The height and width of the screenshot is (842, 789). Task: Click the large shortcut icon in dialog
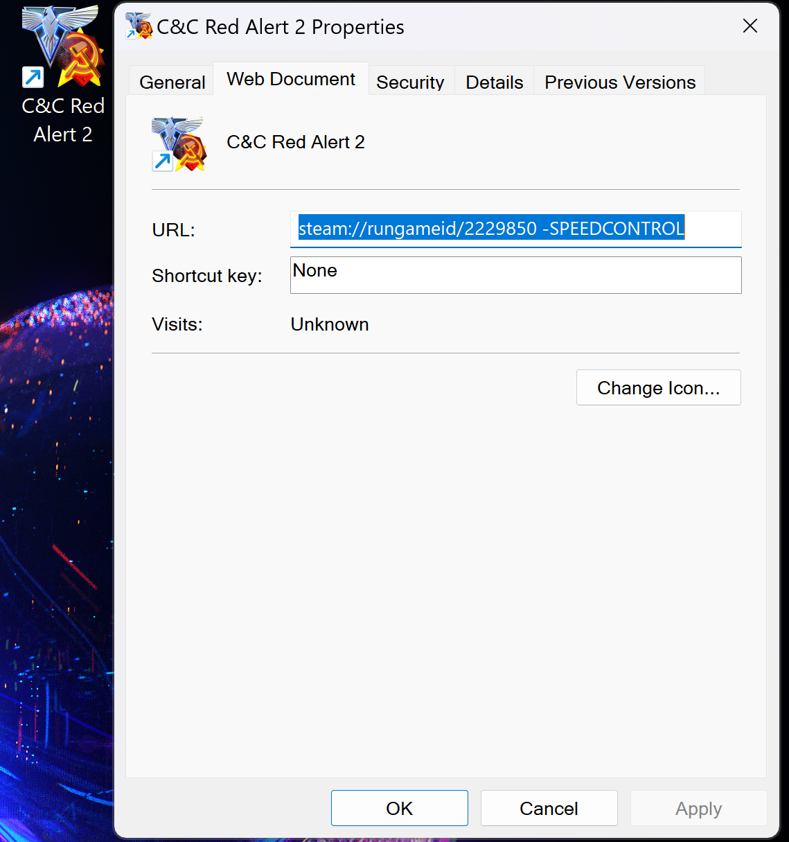pos(179,143)
